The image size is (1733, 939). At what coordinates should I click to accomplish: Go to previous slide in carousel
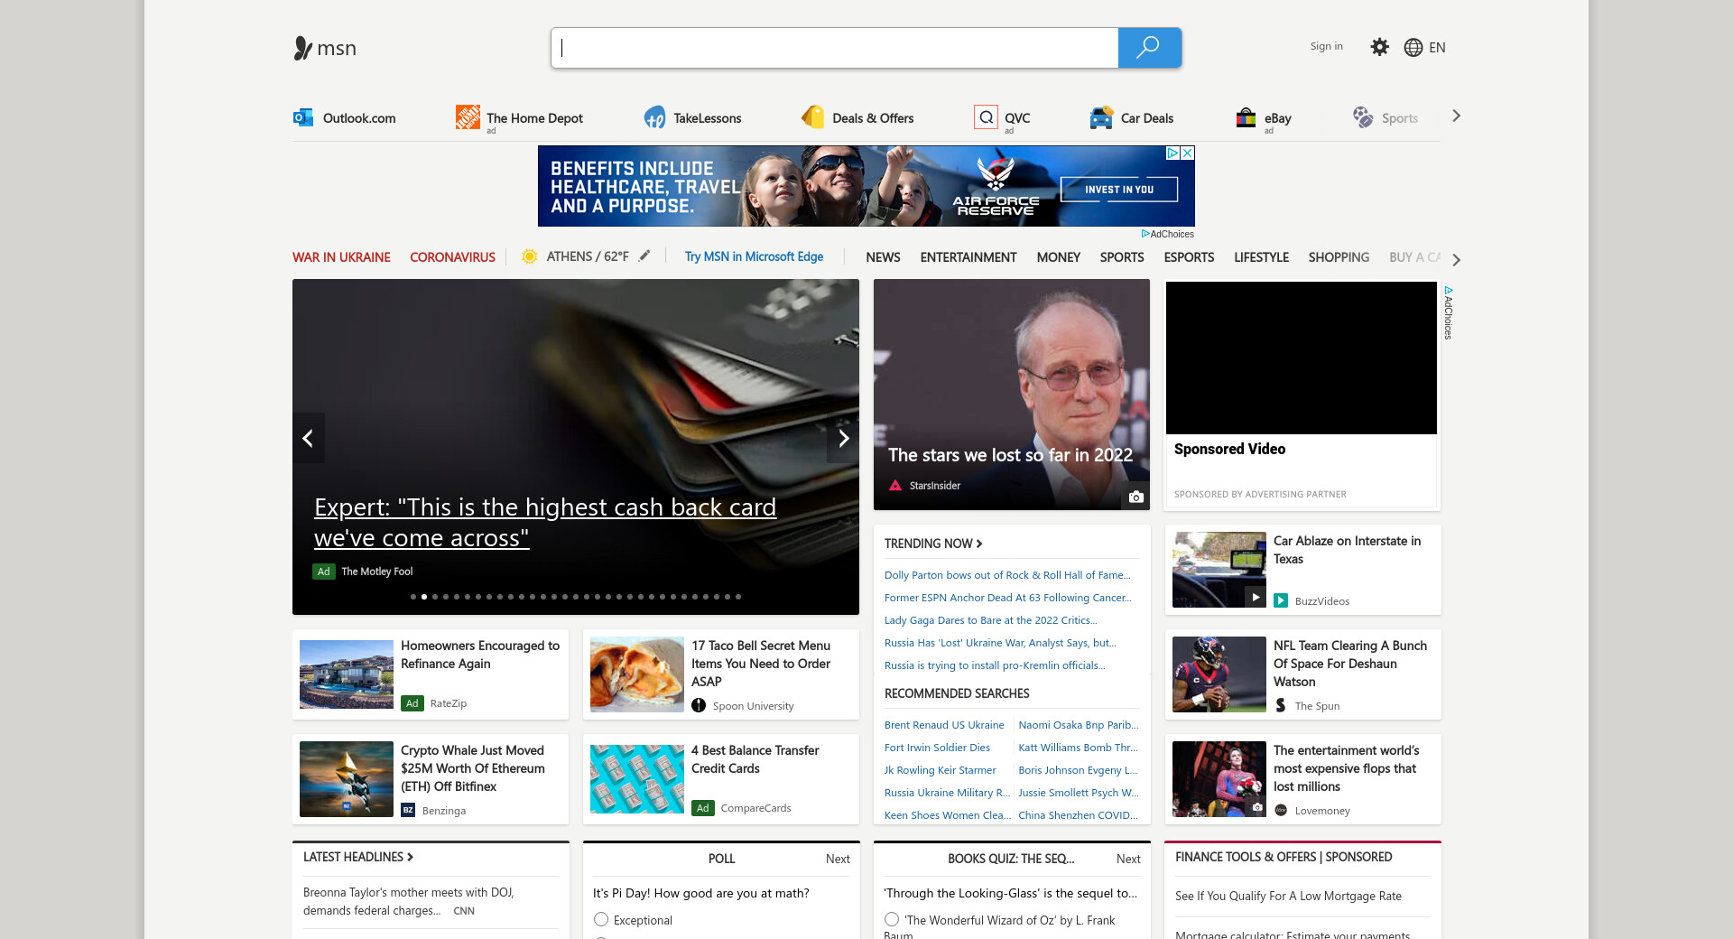coord(308,438)
